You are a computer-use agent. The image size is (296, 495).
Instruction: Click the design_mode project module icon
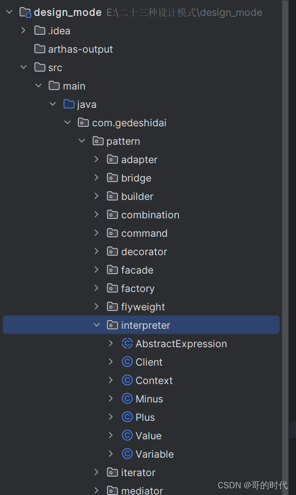click(x=25, y=12)
